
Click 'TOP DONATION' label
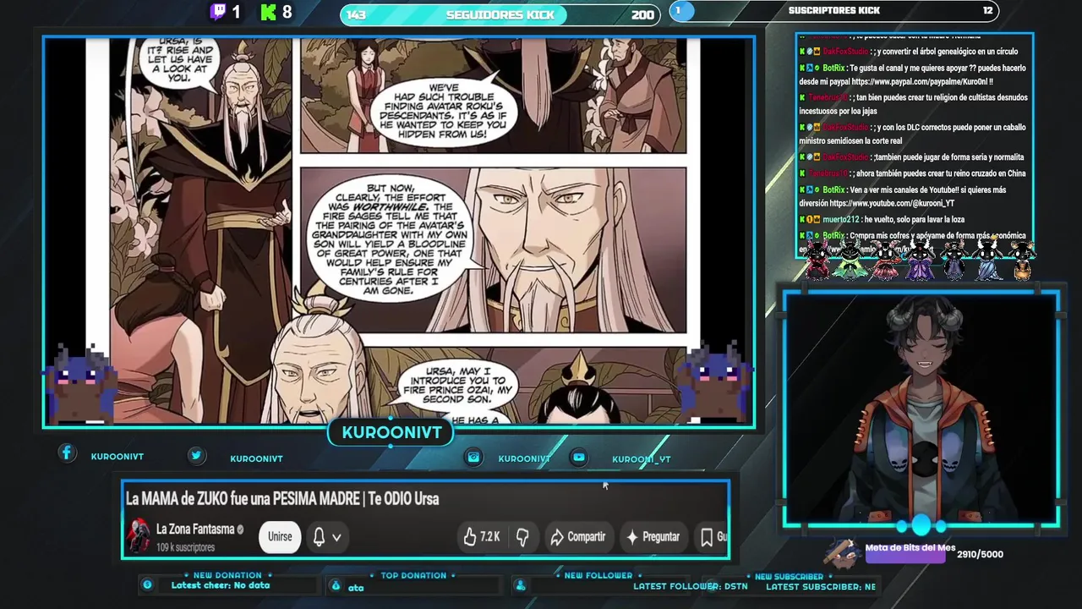coord(413,575)
